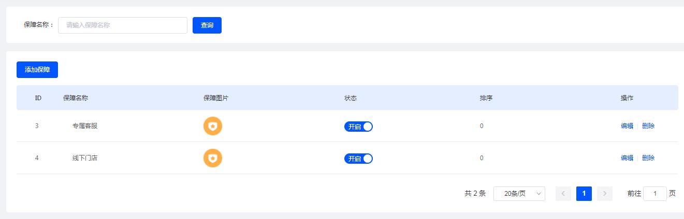Open the 线下门店 shield badge image
684x219 pixels.
[213, 158]
